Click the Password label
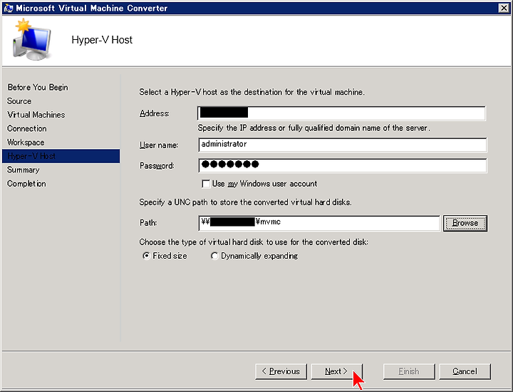 click(157, 166)
